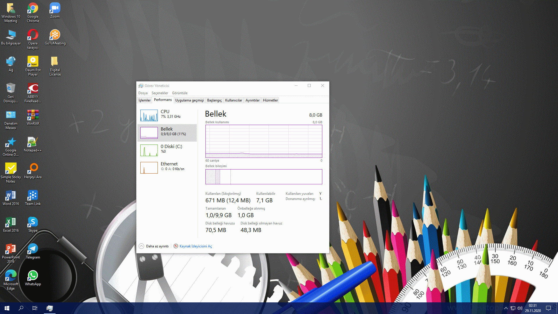Image resolution: width=558 pixels, height=314 pixels.
Task: Click the Bellek kullanımı graph
Action: [264, 141]
